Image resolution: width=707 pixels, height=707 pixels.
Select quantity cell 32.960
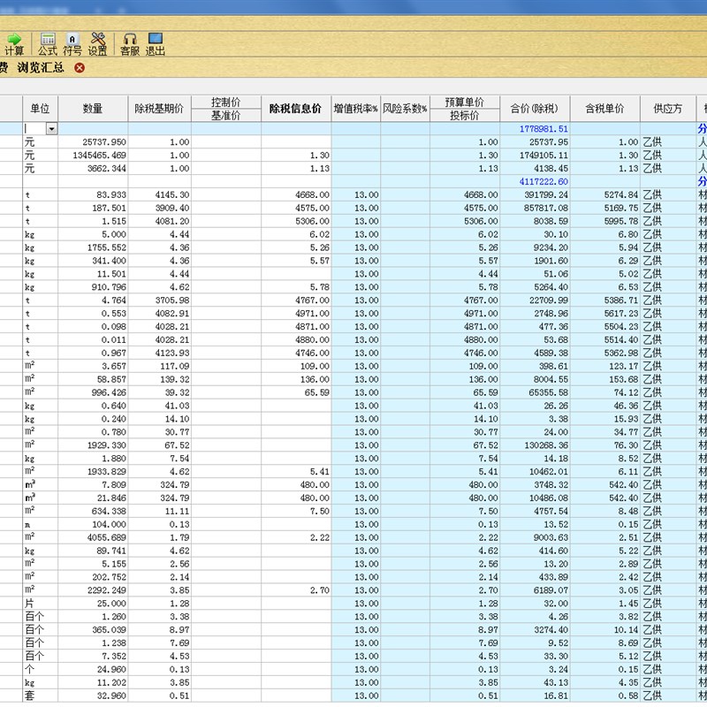93,696
